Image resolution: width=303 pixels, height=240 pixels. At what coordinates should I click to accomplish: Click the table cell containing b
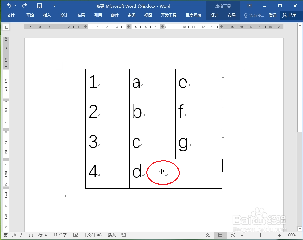click(152, 114)
